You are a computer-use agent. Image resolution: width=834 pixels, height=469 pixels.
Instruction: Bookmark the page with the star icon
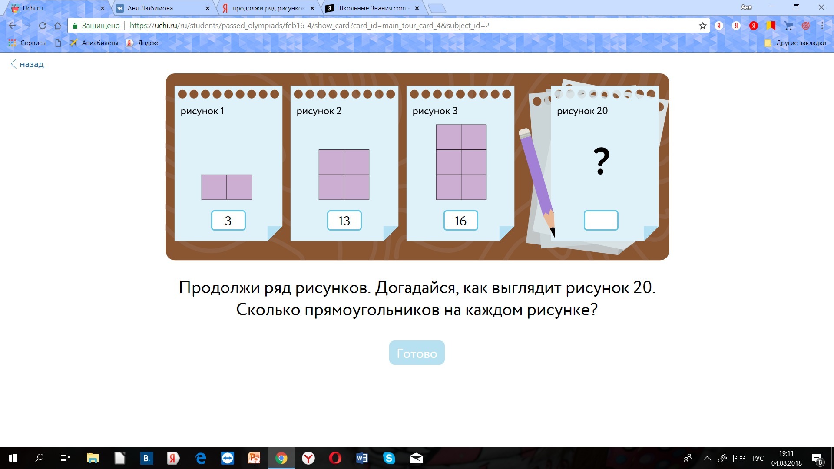(x=702, y=26)
